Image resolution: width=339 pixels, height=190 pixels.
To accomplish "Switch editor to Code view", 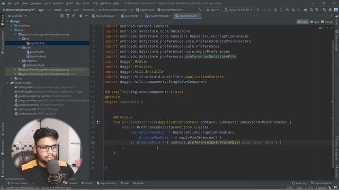I will (302, 22).
